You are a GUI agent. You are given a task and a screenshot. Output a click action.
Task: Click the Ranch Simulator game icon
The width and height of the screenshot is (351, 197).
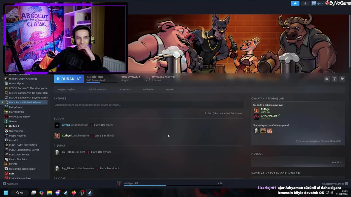[6, 159]
